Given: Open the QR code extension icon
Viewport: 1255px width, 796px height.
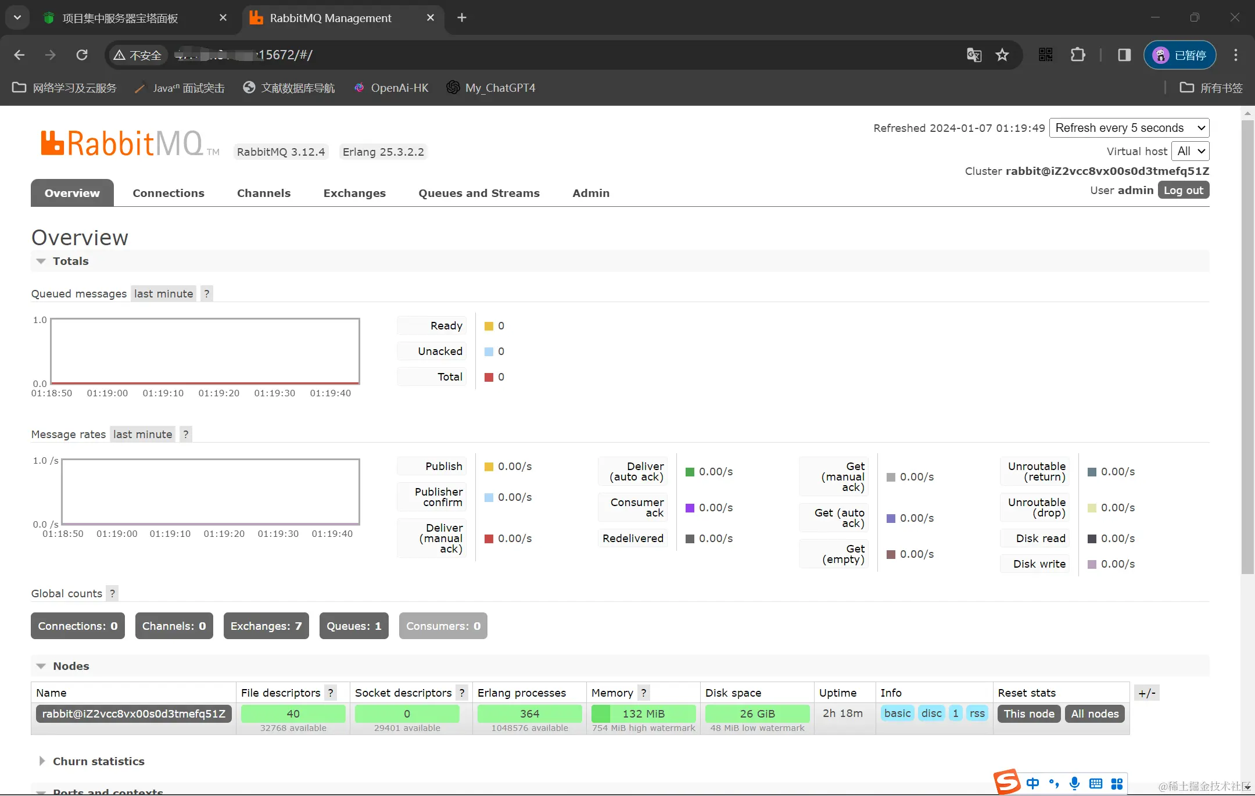Looking at the screenshot, I should point(1046,55).
